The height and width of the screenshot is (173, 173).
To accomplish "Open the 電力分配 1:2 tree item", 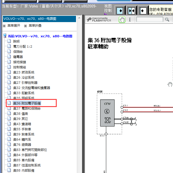I will pos(23,46).
